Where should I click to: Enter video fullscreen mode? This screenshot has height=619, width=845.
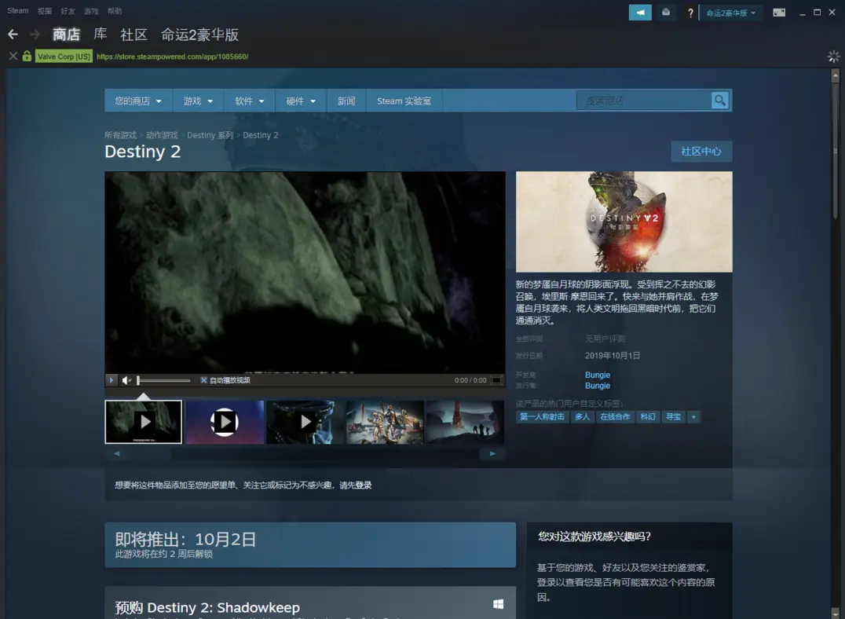coord(496,380)
